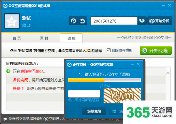Toggle the 删除原有模板 checkbox
The width and height of the screenshot is (176, 124).
click(109, 51)
